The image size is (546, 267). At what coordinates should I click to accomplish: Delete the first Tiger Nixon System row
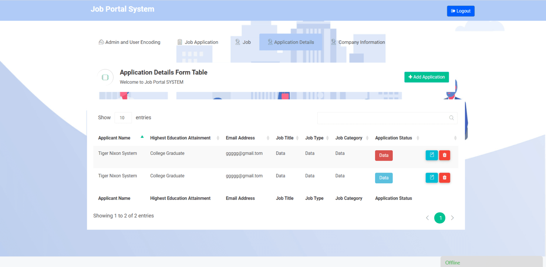445,155
